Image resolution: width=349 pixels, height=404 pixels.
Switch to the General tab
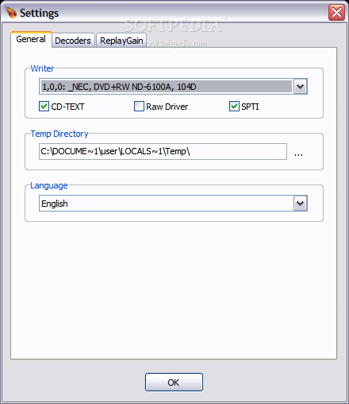pos(31,39)
